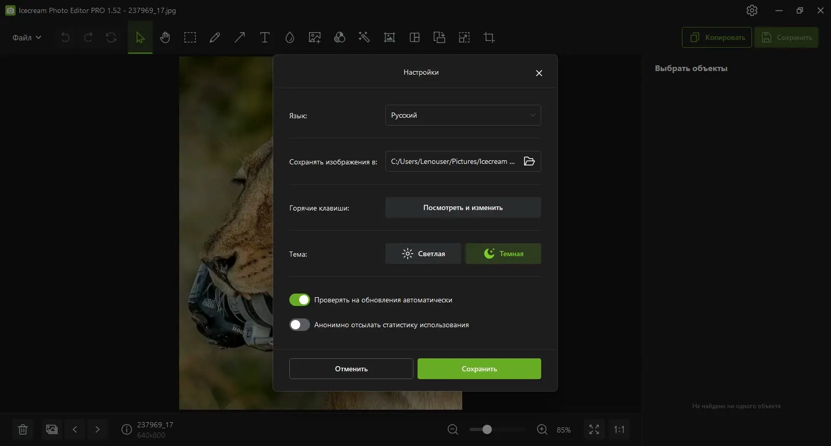Open the collage layout tool
831x446 pixels.
coord(414,37)
